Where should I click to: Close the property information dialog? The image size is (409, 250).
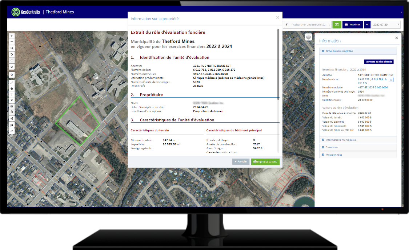click(277, 17)
